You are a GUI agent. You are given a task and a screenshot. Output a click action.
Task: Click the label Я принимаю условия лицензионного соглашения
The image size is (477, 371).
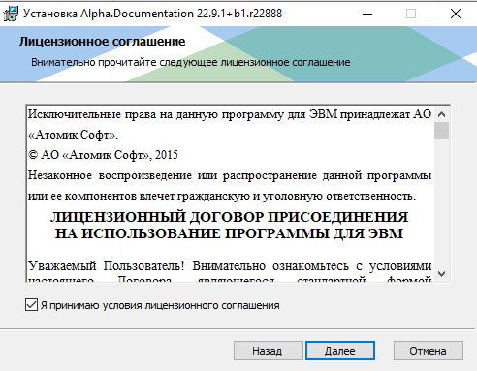(x=160, y=305)
